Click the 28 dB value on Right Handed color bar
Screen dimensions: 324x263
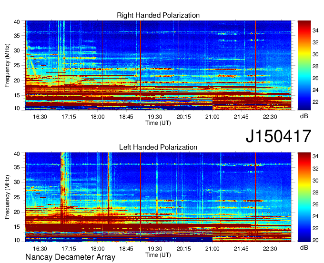coord(315,66)
